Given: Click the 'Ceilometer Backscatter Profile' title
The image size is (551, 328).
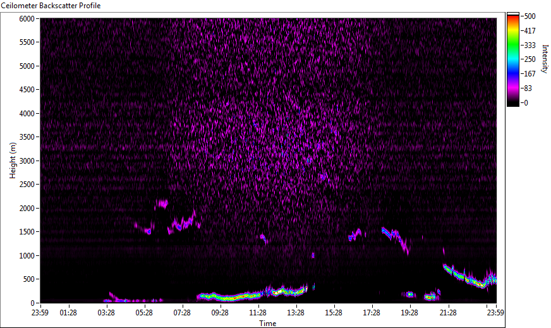Looking at the screenshot, I should coord(51,6).
